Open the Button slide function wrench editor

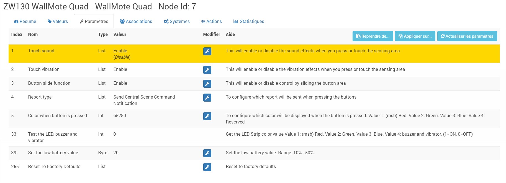point(207,84)
